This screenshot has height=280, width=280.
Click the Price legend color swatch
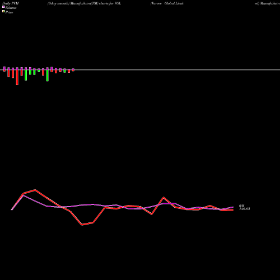click(x=3, y=12)
